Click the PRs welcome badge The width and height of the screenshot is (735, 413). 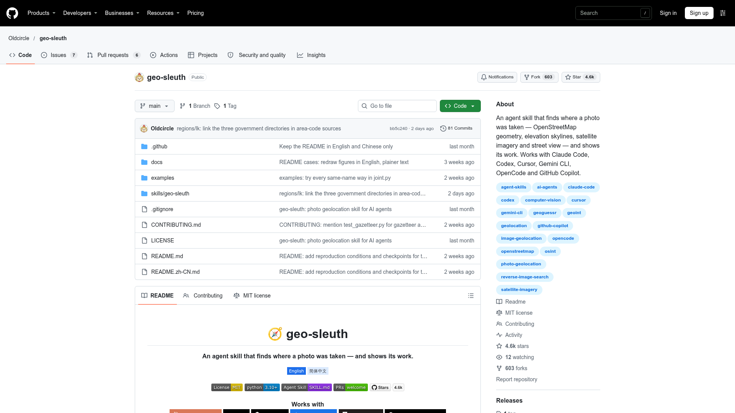[x=351, y=387]
